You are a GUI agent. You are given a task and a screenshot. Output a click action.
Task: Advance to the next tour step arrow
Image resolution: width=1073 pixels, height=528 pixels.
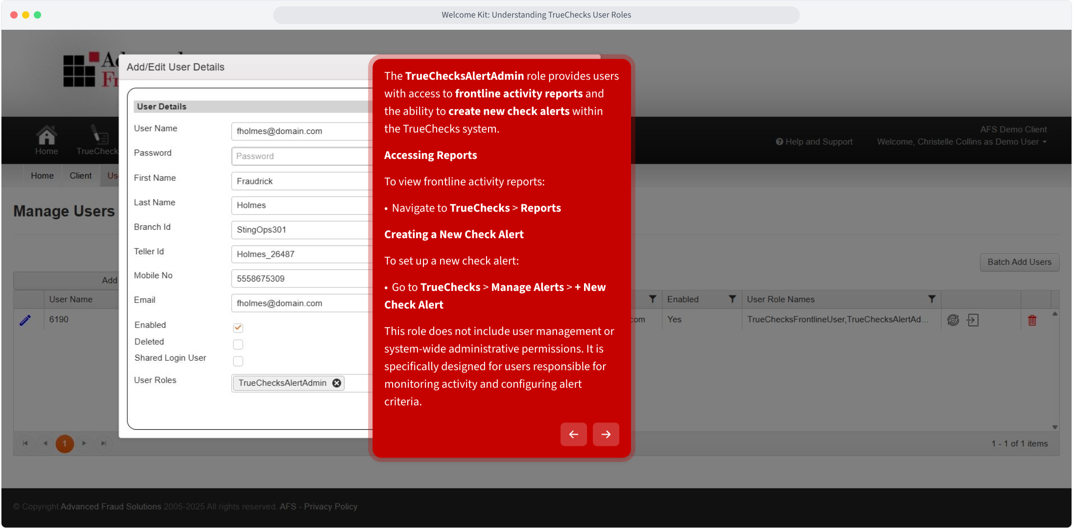click(606, 434)
